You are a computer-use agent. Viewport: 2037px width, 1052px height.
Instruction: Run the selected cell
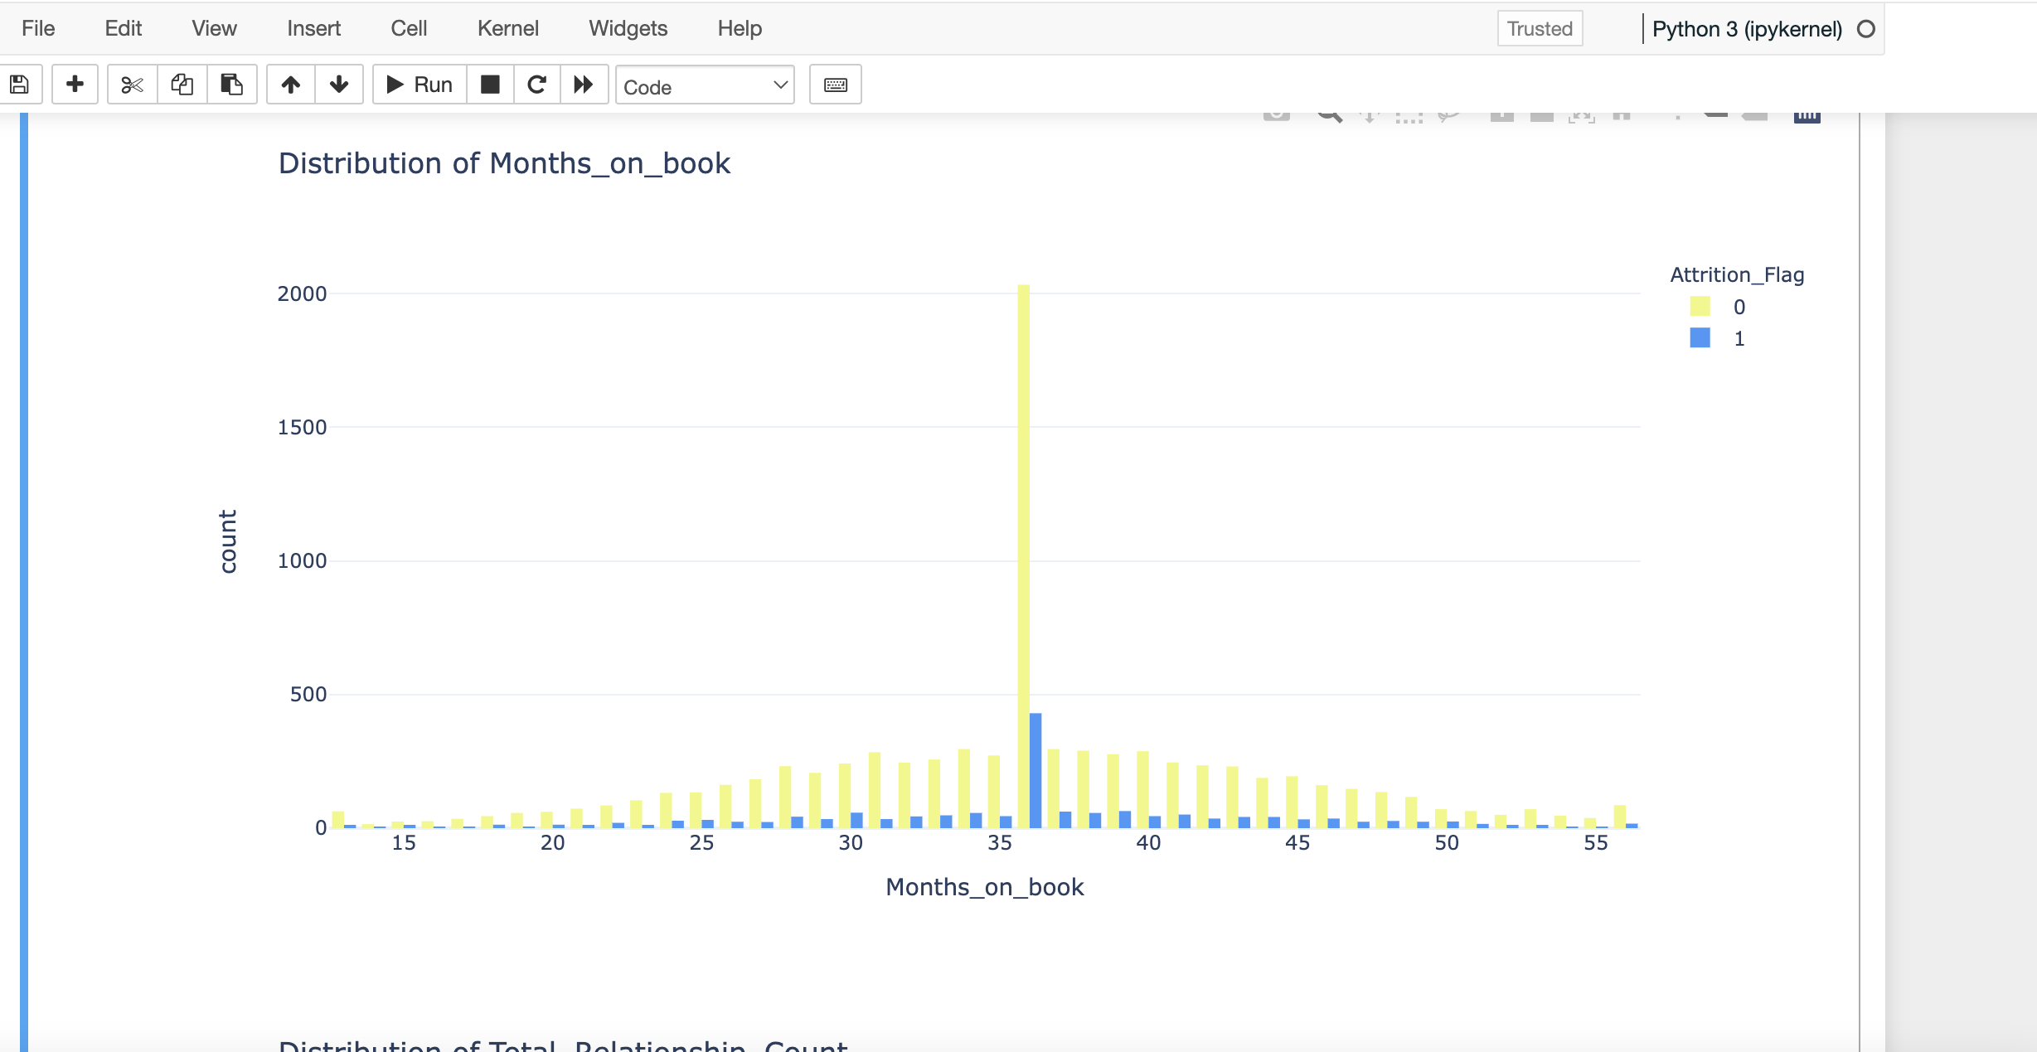click(417, 84)
